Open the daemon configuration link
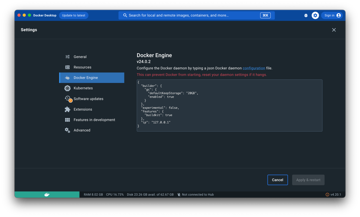The height and width of the screenshot is (217, 360). pos(254,68)
